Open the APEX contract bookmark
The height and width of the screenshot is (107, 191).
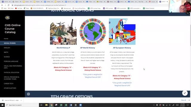point(108,8)
